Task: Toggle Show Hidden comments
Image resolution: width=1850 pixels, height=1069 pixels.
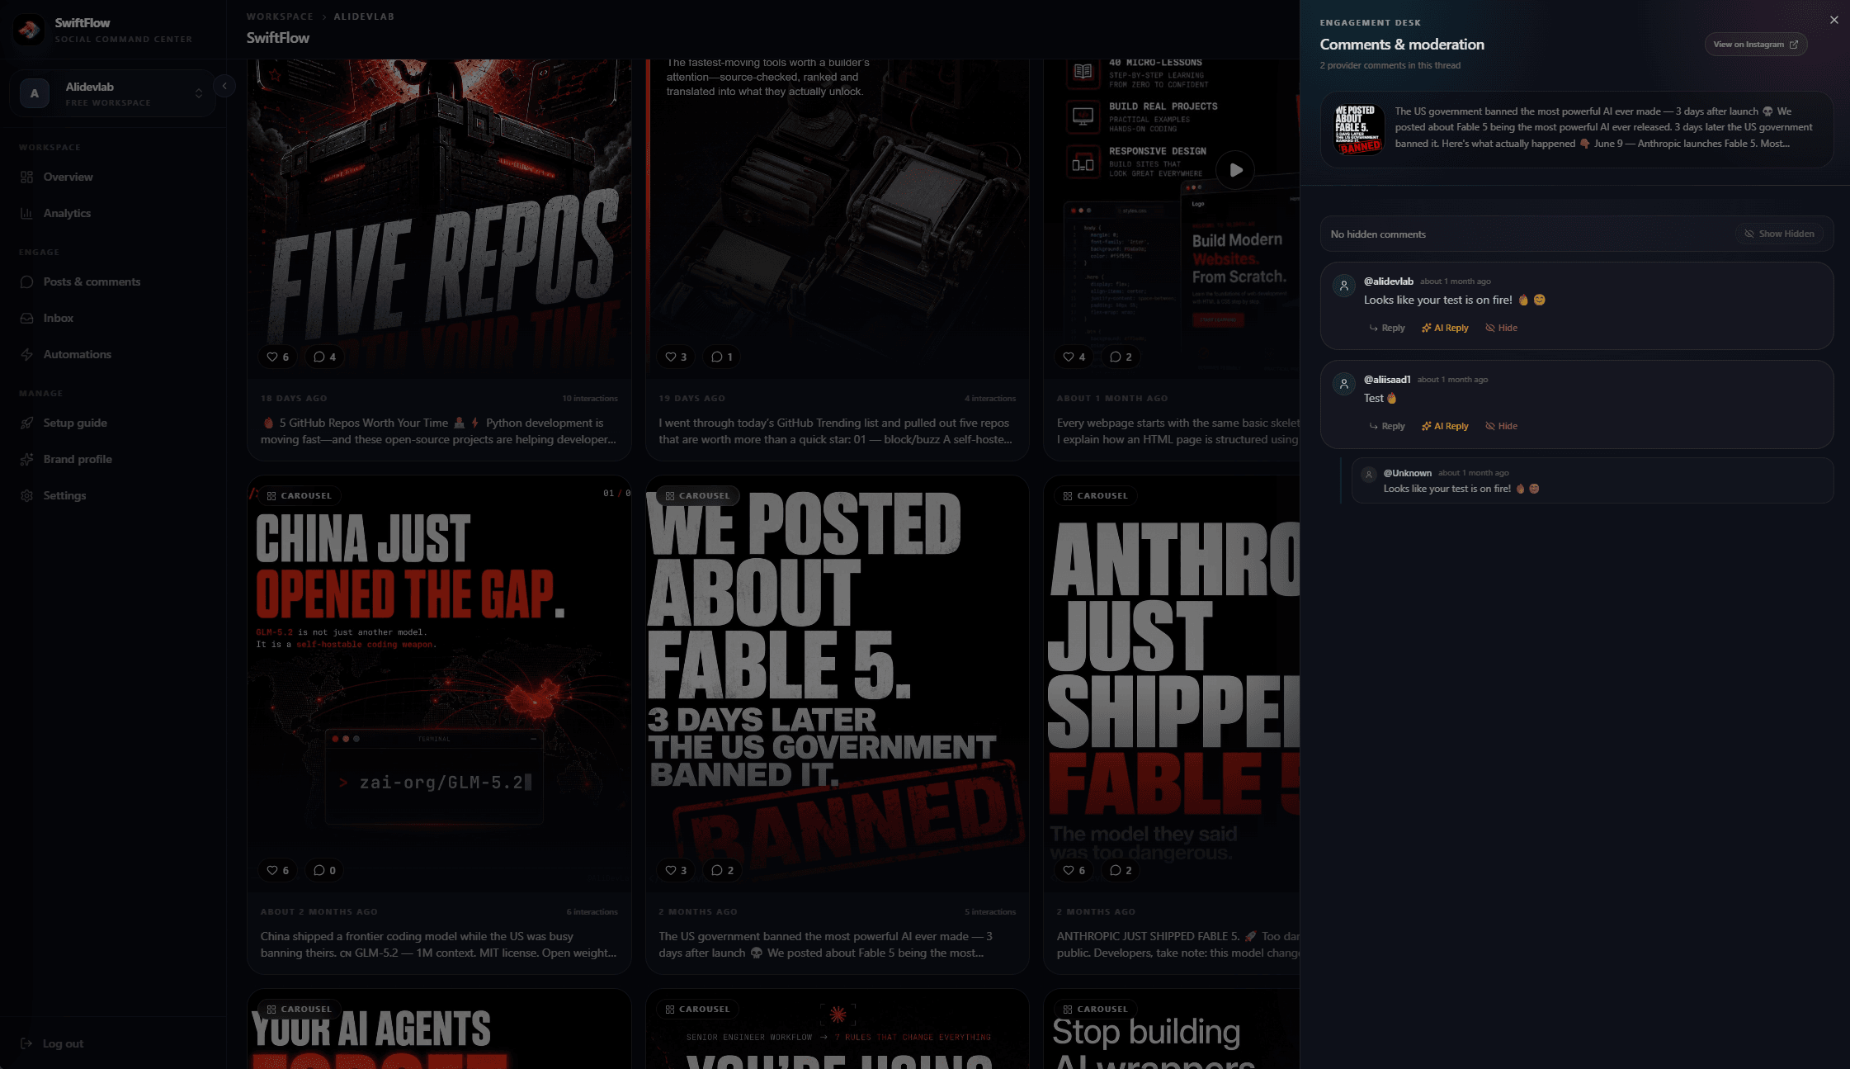Action: pyautogui.click(x=1779, y=234)
